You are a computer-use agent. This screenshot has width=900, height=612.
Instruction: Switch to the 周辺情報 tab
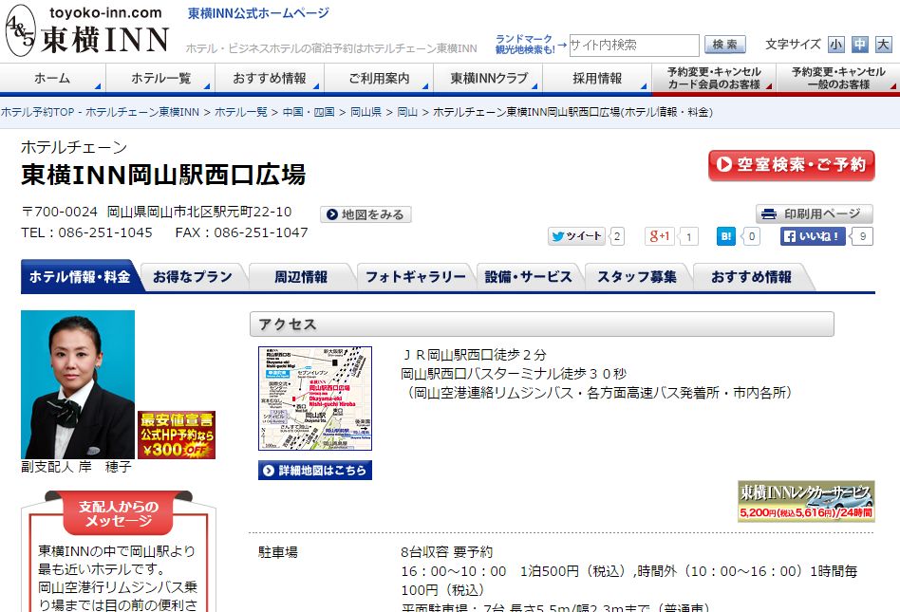tap(301, 277)
